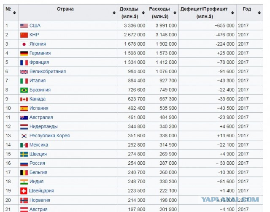Select Germany surplus value +25 000

pyautogui.click(x=226, y=53)
